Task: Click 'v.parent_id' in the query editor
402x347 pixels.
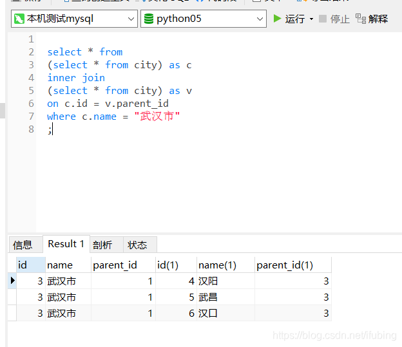Action: coord(137,104)
